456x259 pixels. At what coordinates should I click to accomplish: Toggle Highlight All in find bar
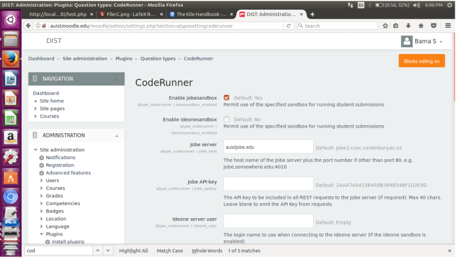(x=133, y=250)
